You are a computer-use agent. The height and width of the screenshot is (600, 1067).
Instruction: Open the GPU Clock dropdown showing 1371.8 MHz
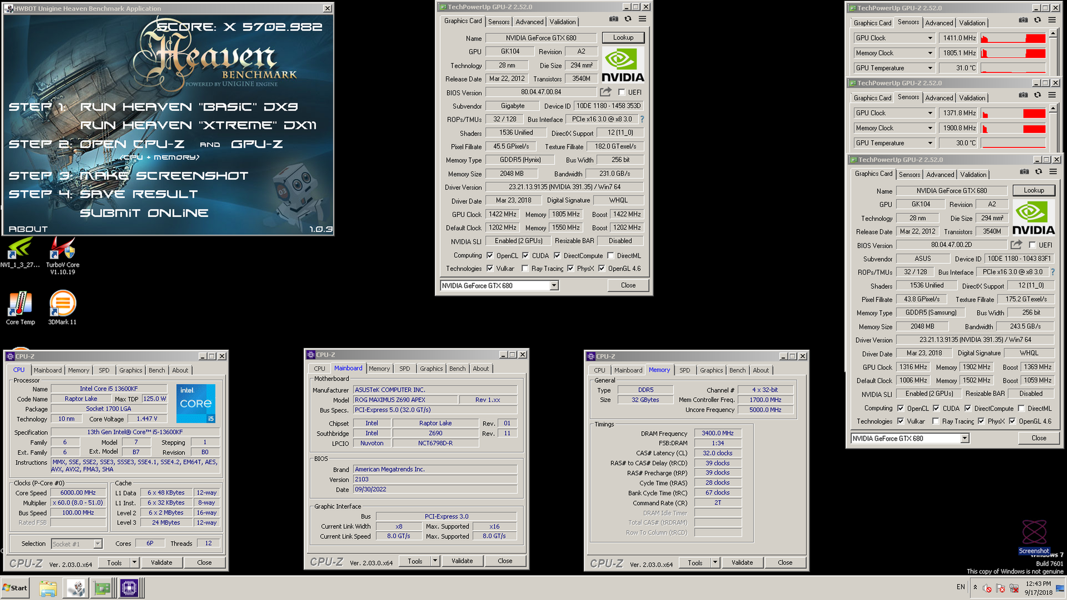[x=930, y=113]
